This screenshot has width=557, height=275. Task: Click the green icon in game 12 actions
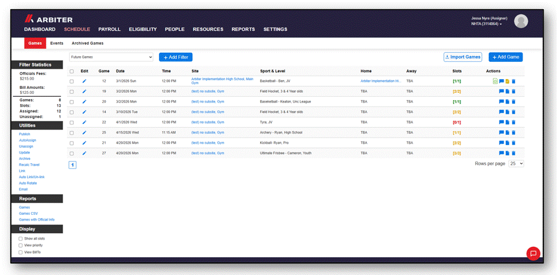495,81
